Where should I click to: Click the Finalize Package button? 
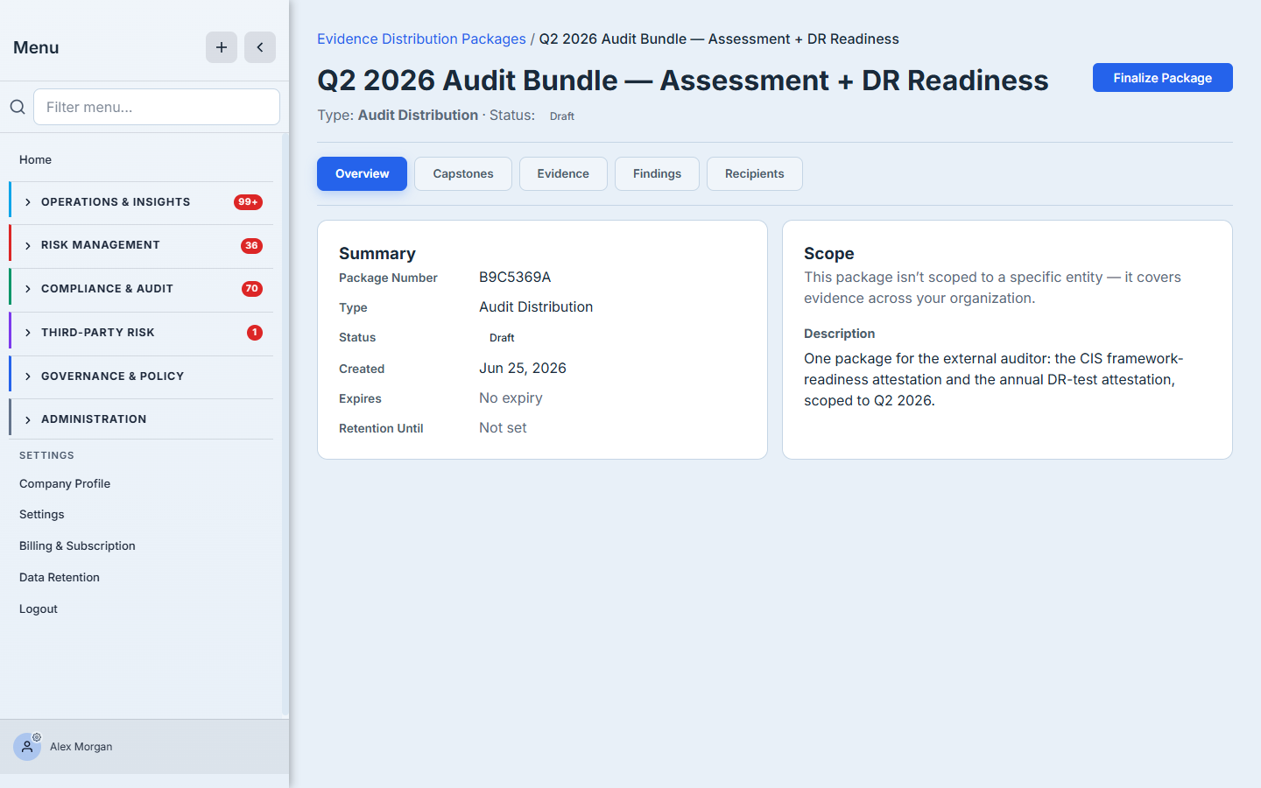(1162, 78)
